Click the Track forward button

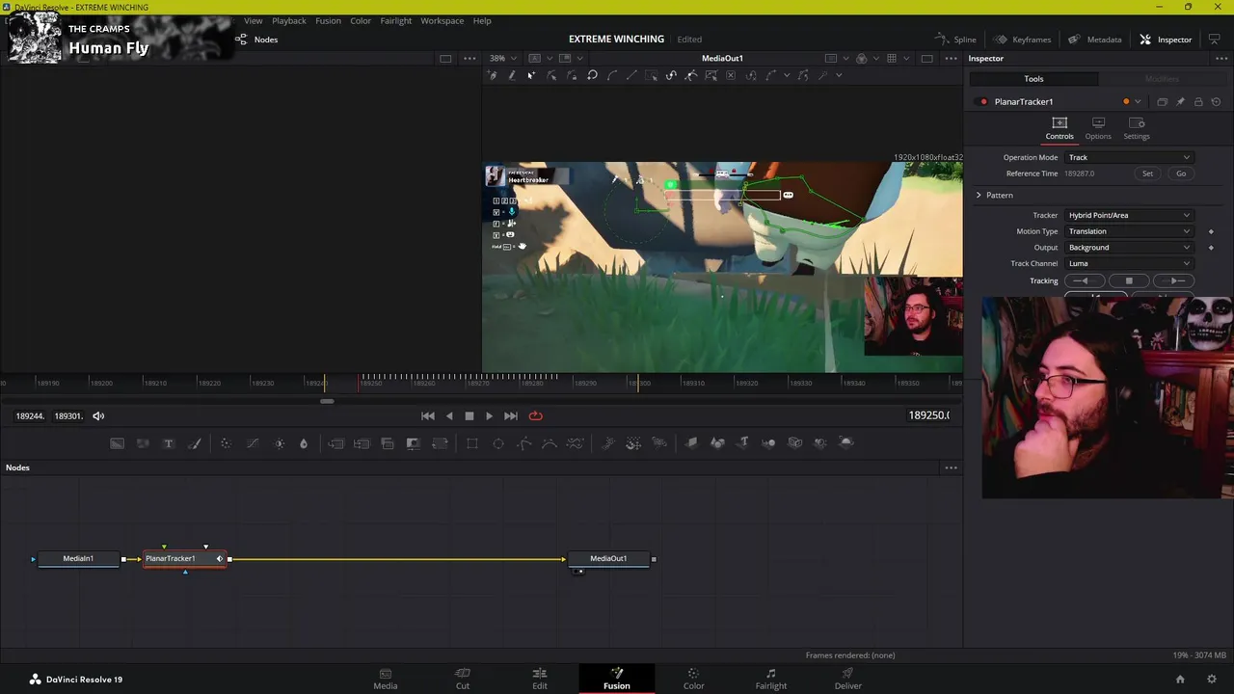tap(1174, 280)
